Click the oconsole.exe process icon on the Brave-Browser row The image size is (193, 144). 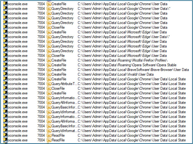point(5,69)
